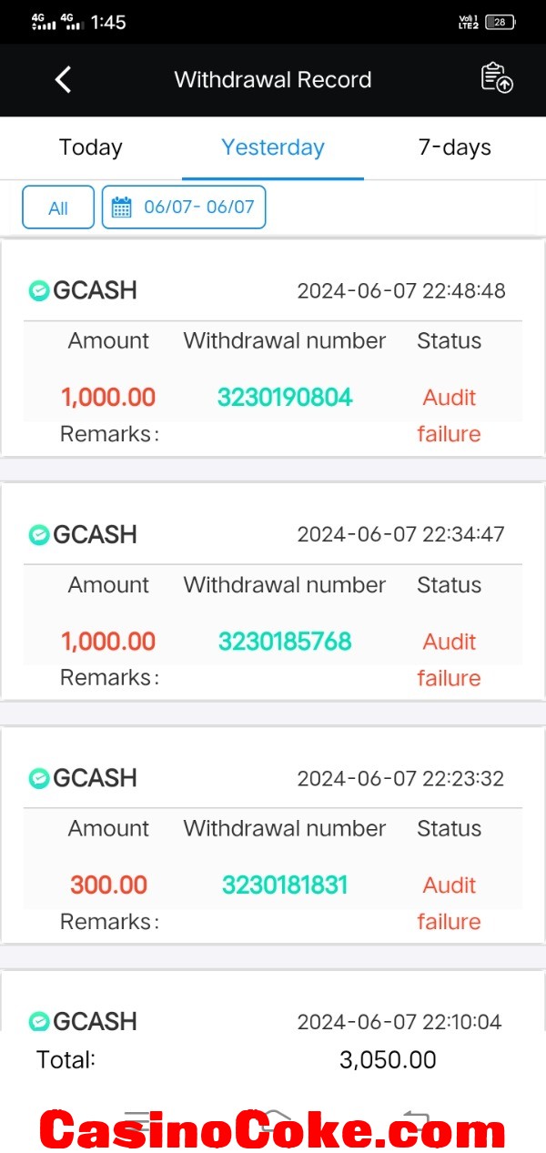The height and width of the screenshot is (1153, 546).
Task: Tap GCASH logo on 22:10:04 record
Action: (x=39, y=1022)
